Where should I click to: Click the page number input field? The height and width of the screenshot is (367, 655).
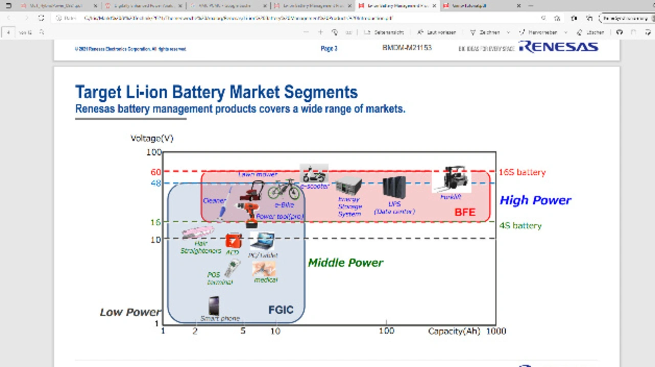tap(9, 32)
